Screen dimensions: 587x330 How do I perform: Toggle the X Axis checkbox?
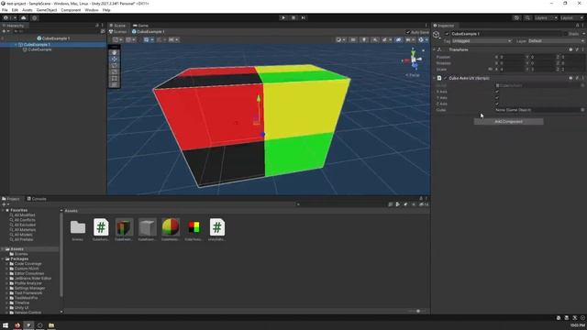[x=497, y=92]
